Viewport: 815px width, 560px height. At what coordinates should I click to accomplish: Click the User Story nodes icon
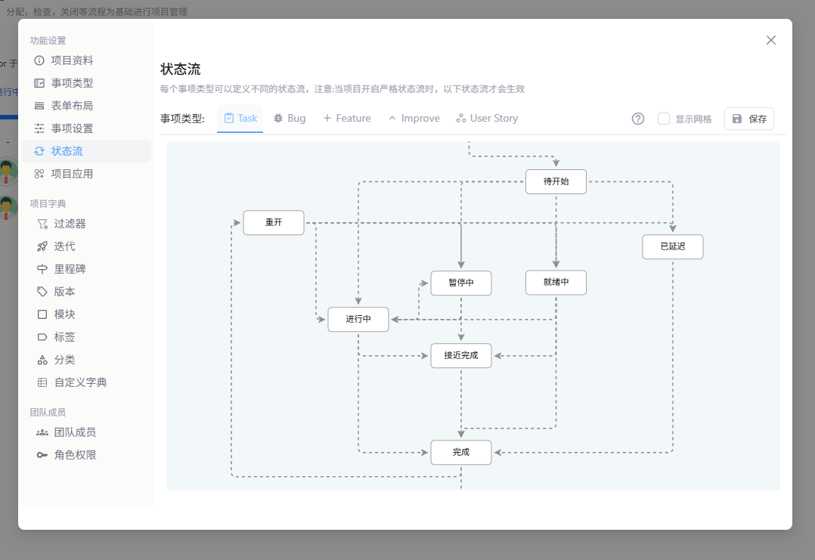460,119
